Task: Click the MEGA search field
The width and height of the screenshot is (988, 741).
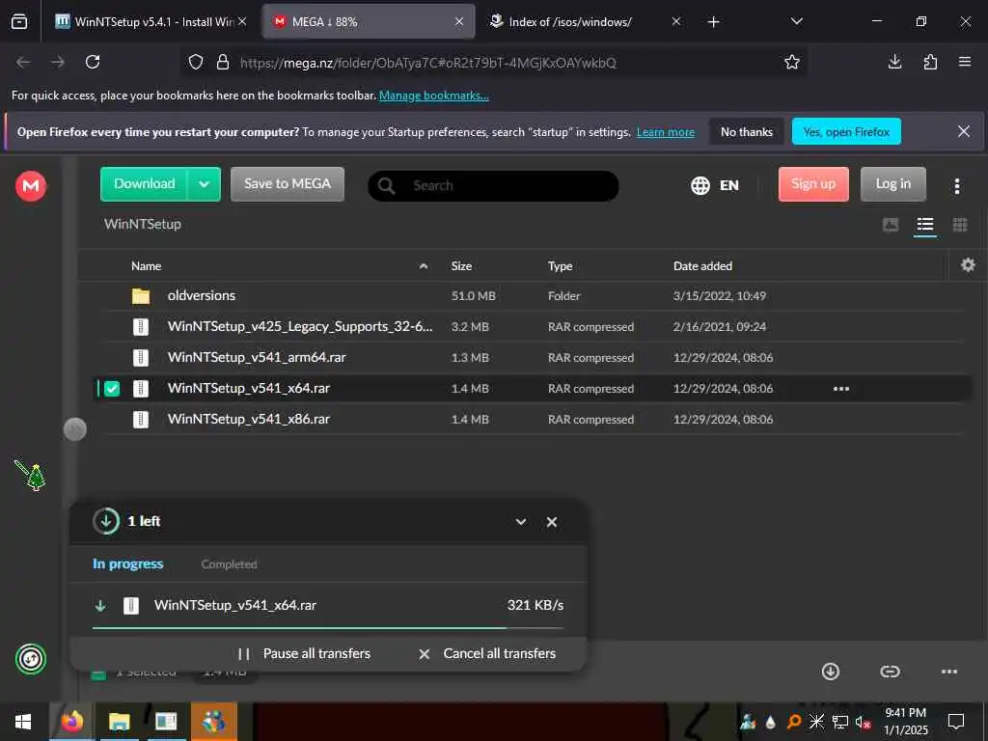Action: (x=493, y=186)
